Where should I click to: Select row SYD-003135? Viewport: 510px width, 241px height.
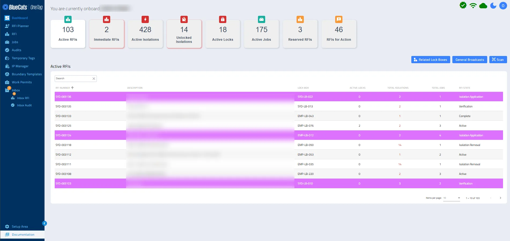(279, 106)
